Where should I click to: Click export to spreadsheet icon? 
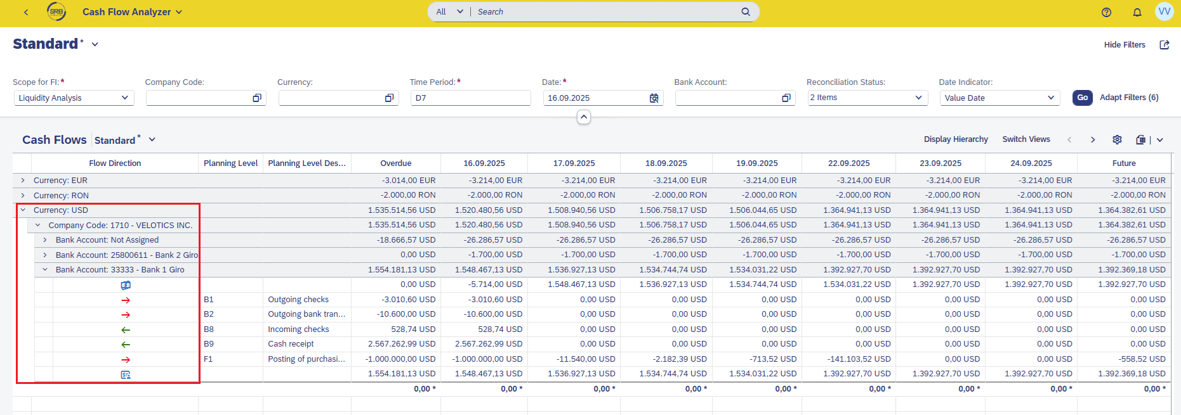1141,140
